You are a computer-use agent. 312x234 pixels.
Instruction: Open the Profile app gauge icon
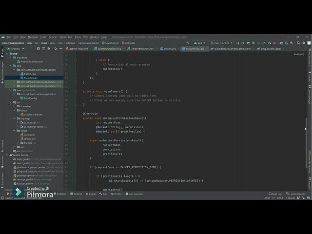[x=264, y=43]
